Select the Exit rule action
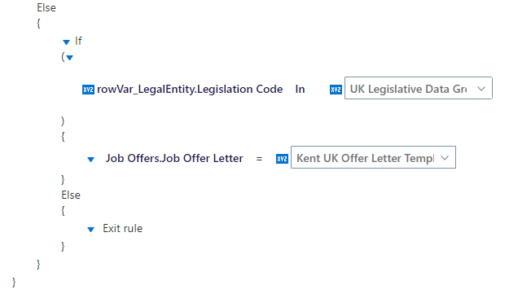The width and height of the screenshot is (531, 294). pos(123,228)
